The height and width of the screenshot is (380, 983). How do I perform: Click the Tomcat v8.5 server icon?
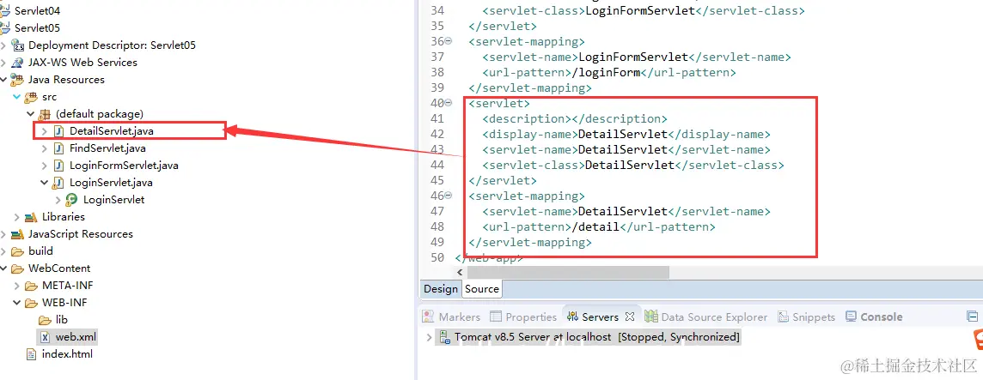(444, 337)
